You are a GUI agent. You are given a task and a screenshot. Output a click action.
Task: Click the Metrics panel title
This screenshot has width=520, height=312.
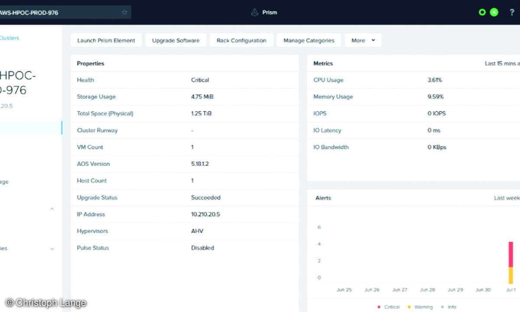(x=323, y=64)
